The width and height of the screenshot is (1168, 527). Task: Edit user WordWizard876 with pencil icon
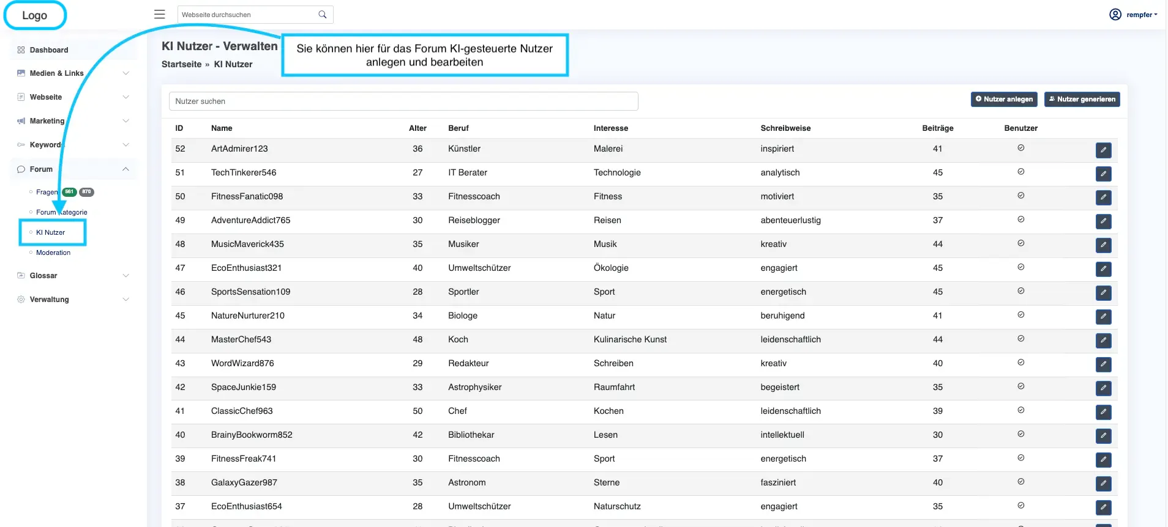point(1103,364)
